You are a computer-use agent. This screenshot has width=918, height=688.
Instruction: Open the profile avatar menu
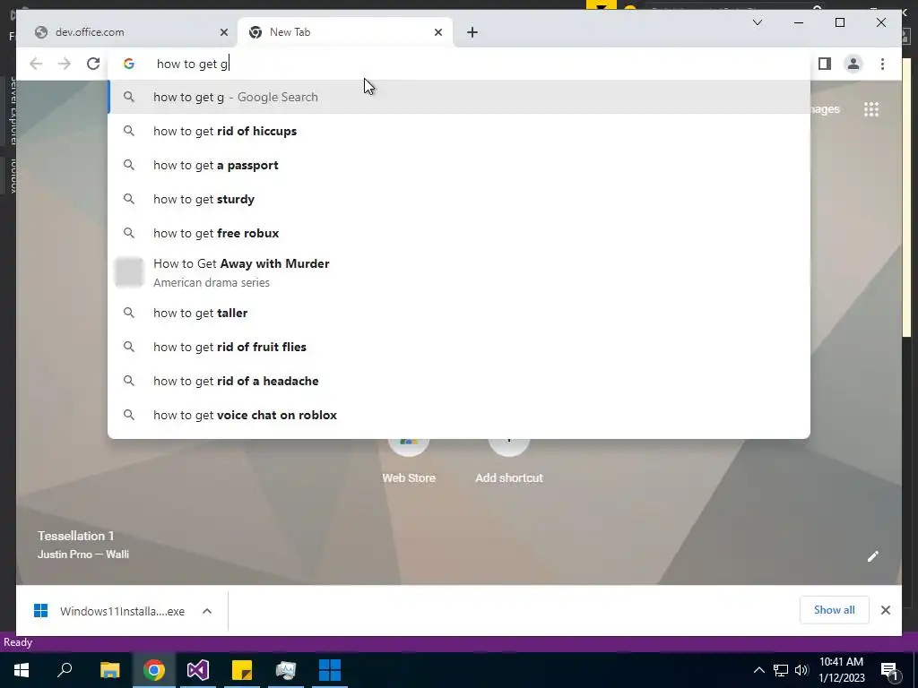(x=853, y=64)
